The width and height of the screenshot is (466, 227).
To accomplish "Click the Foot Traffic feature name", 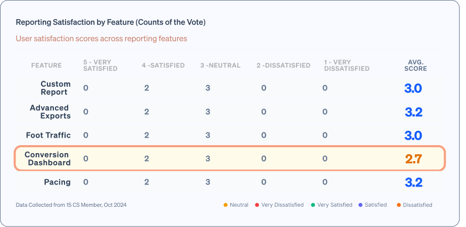I will 48,135.
